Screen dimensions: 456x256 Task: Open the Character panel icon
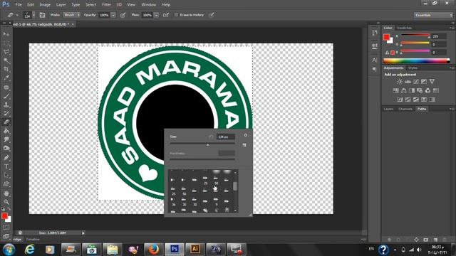point(374,60)
